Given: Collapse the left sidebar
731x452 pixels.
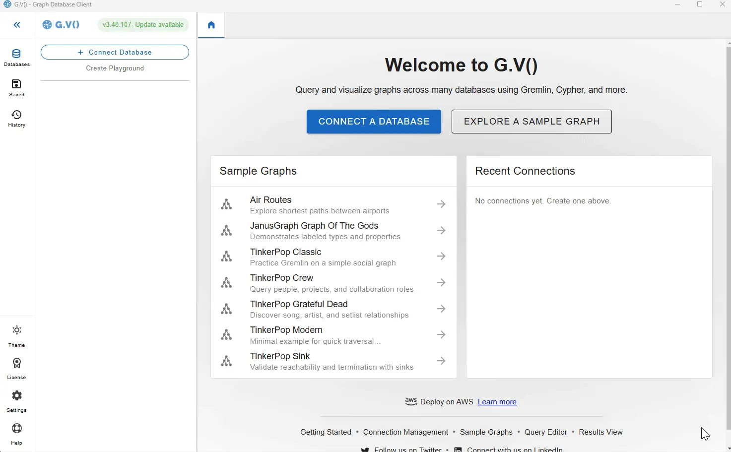Looking at the screenshot, I should pyautogui.click(x=16, y=25).
